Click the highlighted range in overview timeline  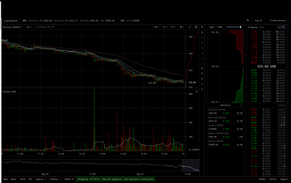pos(190,165)
